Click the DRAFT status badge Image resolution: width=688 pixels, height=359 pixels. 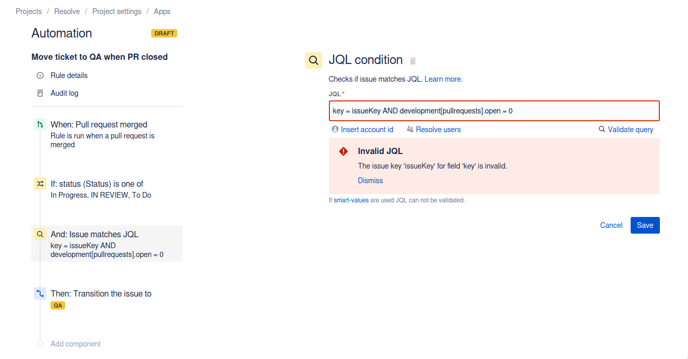(x=164, y=33)
